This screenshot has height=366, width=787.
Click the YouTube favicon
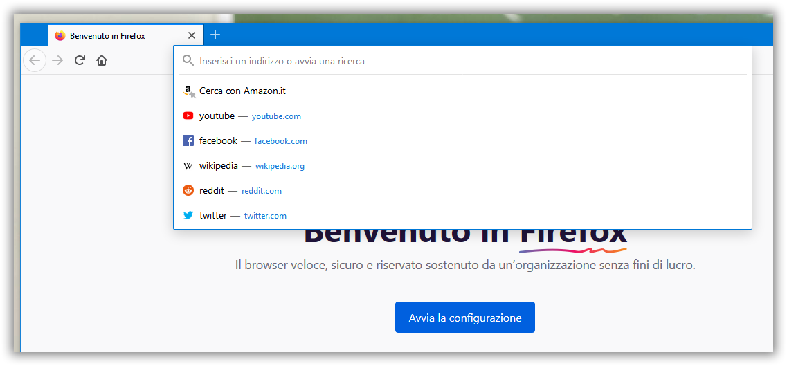pos(188,116)
